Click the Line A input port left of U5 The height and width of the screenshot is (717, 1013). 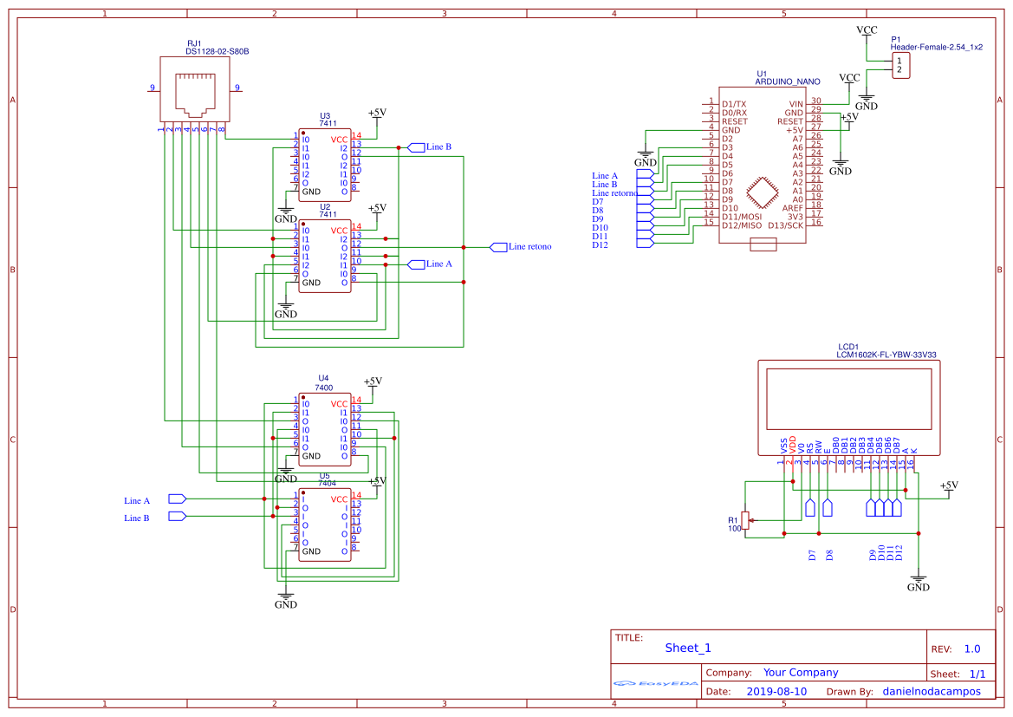pos(177,499)
